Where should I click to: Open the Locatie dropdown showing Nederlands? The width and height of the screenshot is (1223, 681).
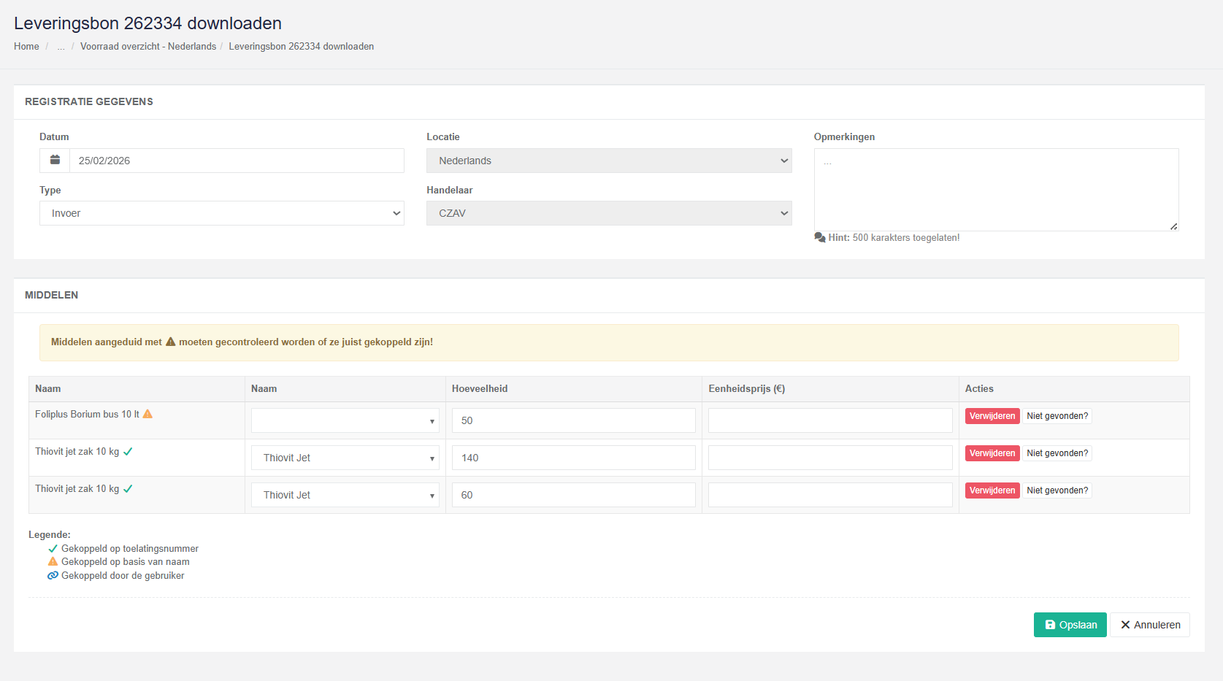tap(609, 161)
